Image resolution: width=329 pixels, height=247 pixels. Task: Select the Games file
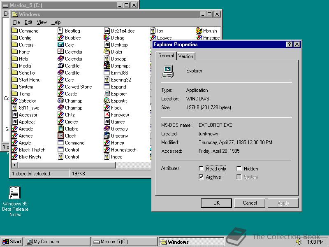pos(114,122)
